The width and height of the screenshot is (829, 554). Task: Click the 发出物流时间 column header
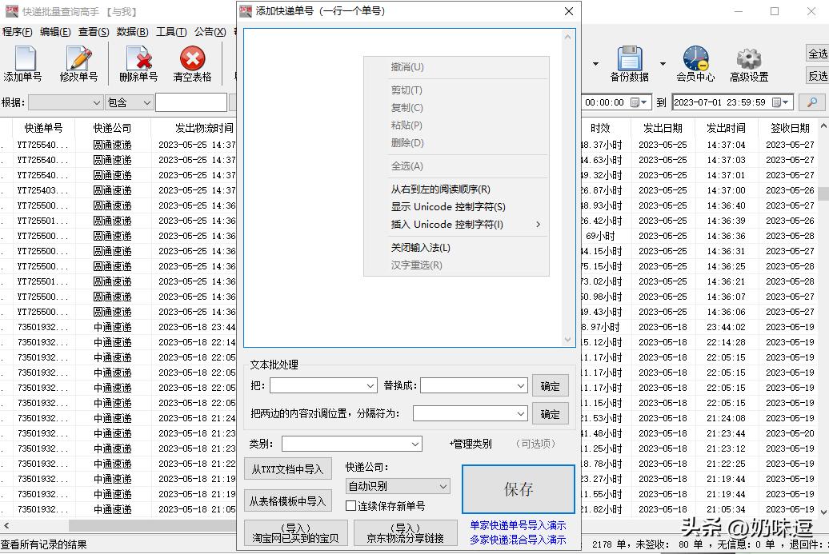click(204, 128)
